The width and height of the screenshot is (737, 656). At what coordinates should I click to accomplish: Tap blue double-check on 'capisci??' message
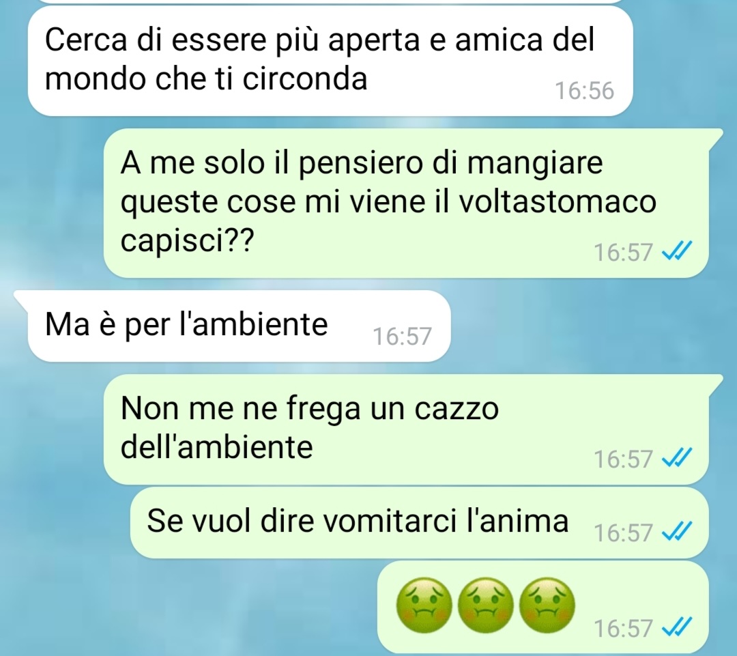(x=676, y=251)
